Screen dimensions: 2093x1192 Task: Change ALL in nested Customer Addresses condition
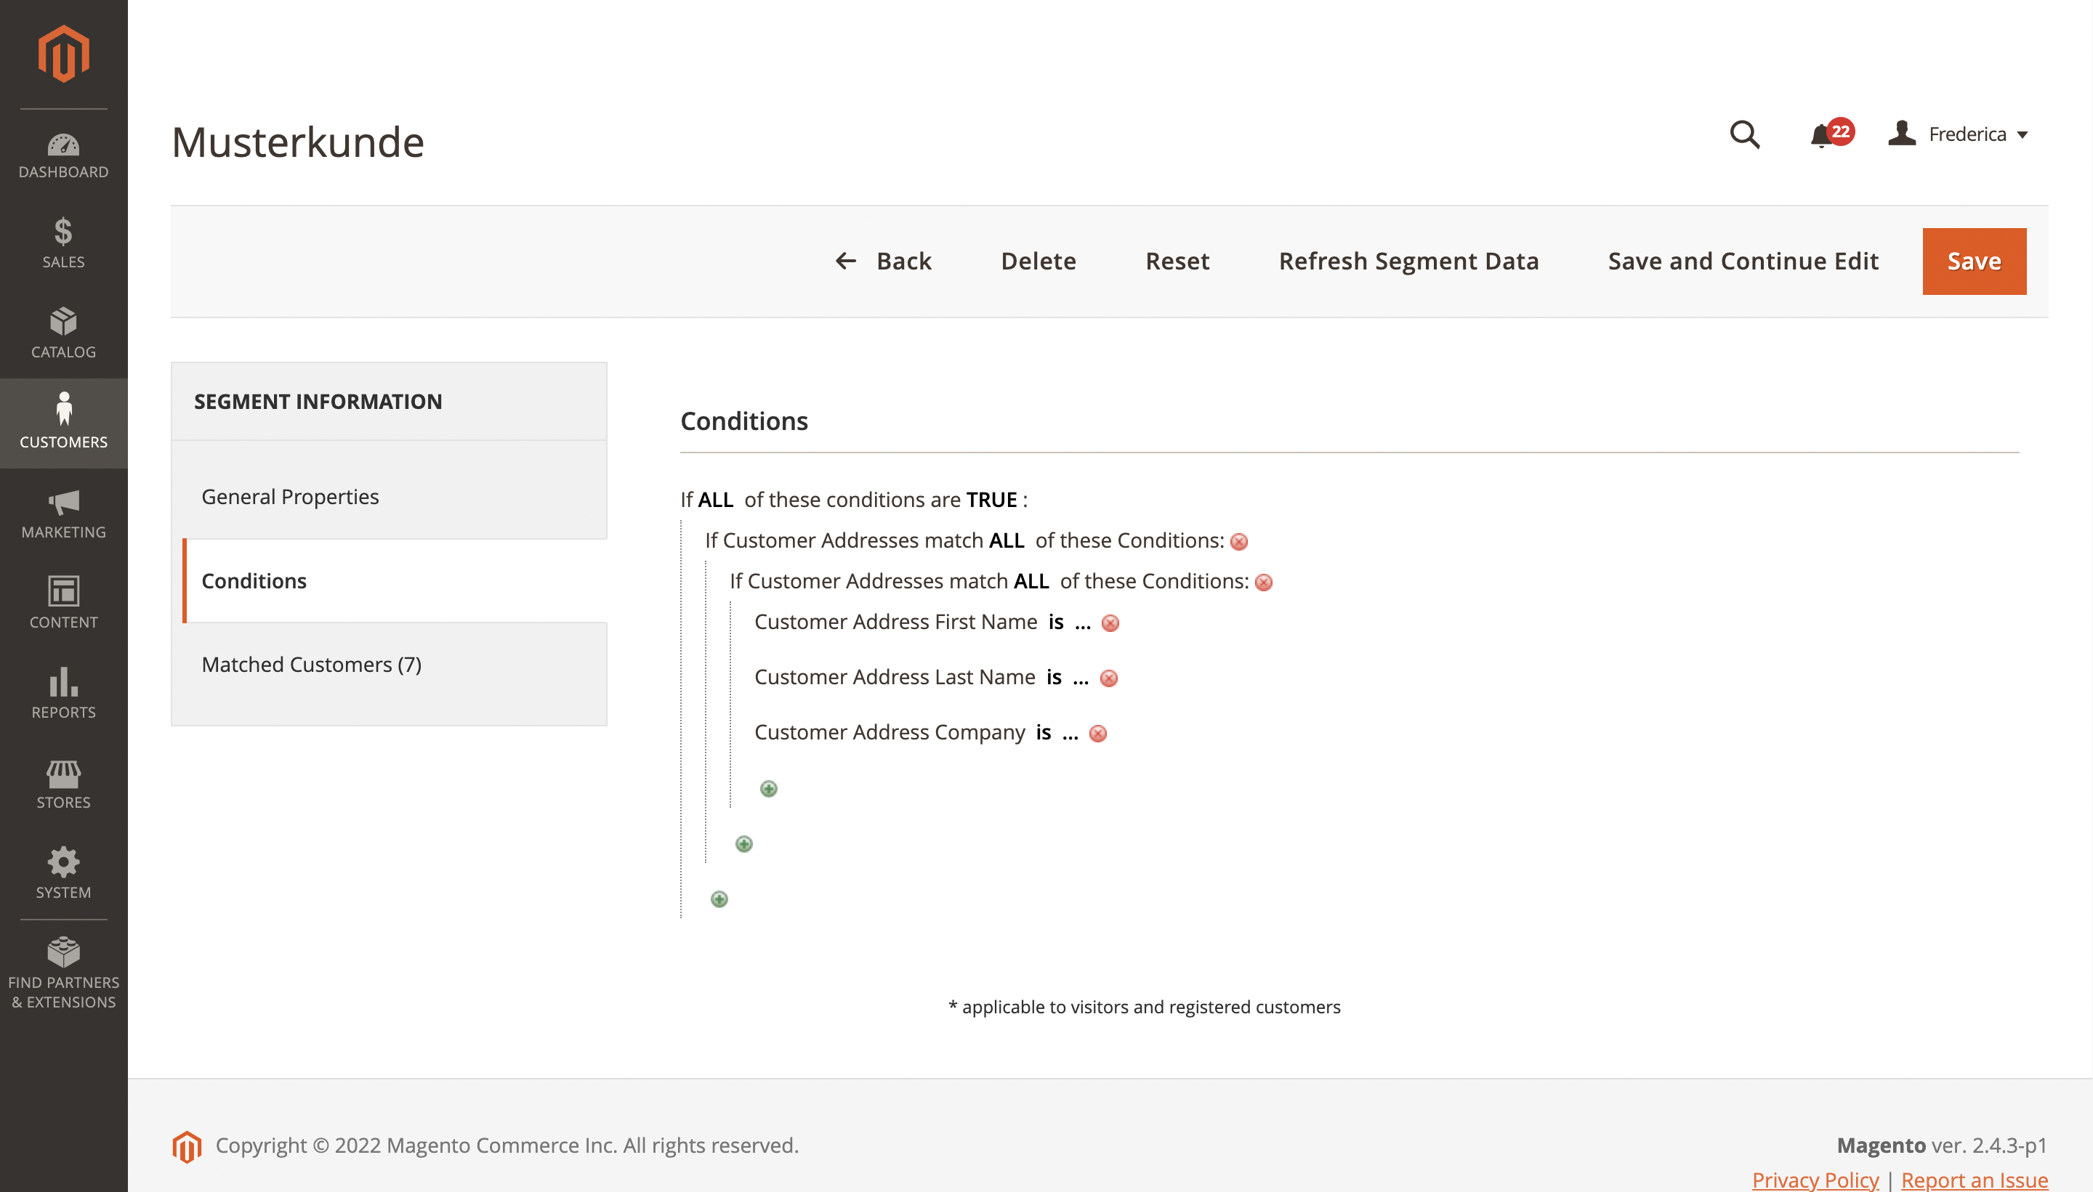tap(1031, 581)
